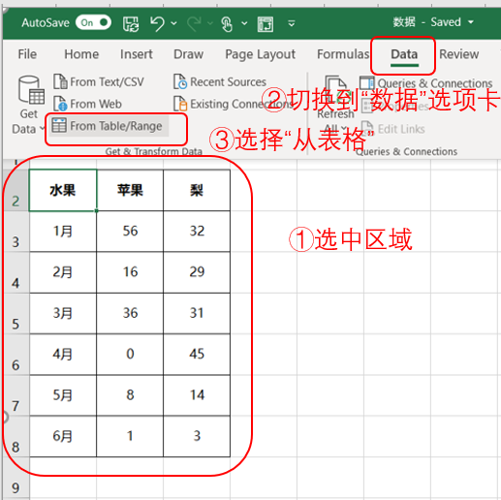Select the cell containing 5月
The width and height of the screenshot is (501, 500).
pos(63,395)
